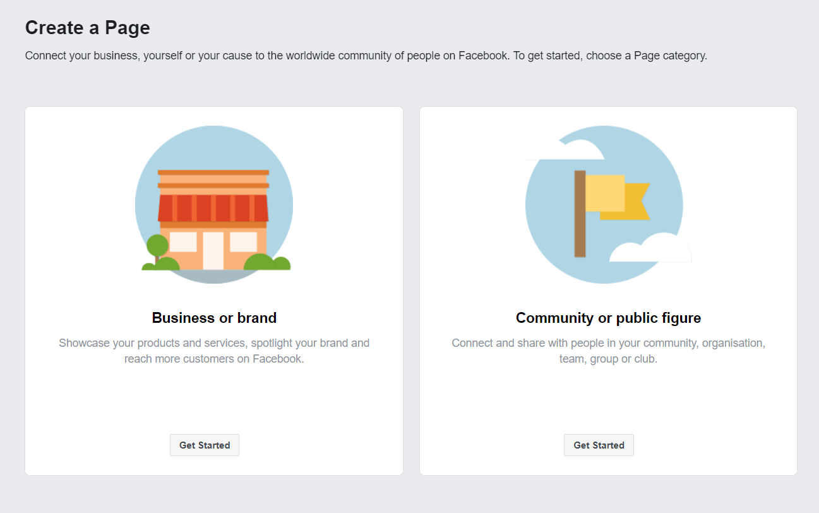Click the Create a Page title

click(87, 28)
